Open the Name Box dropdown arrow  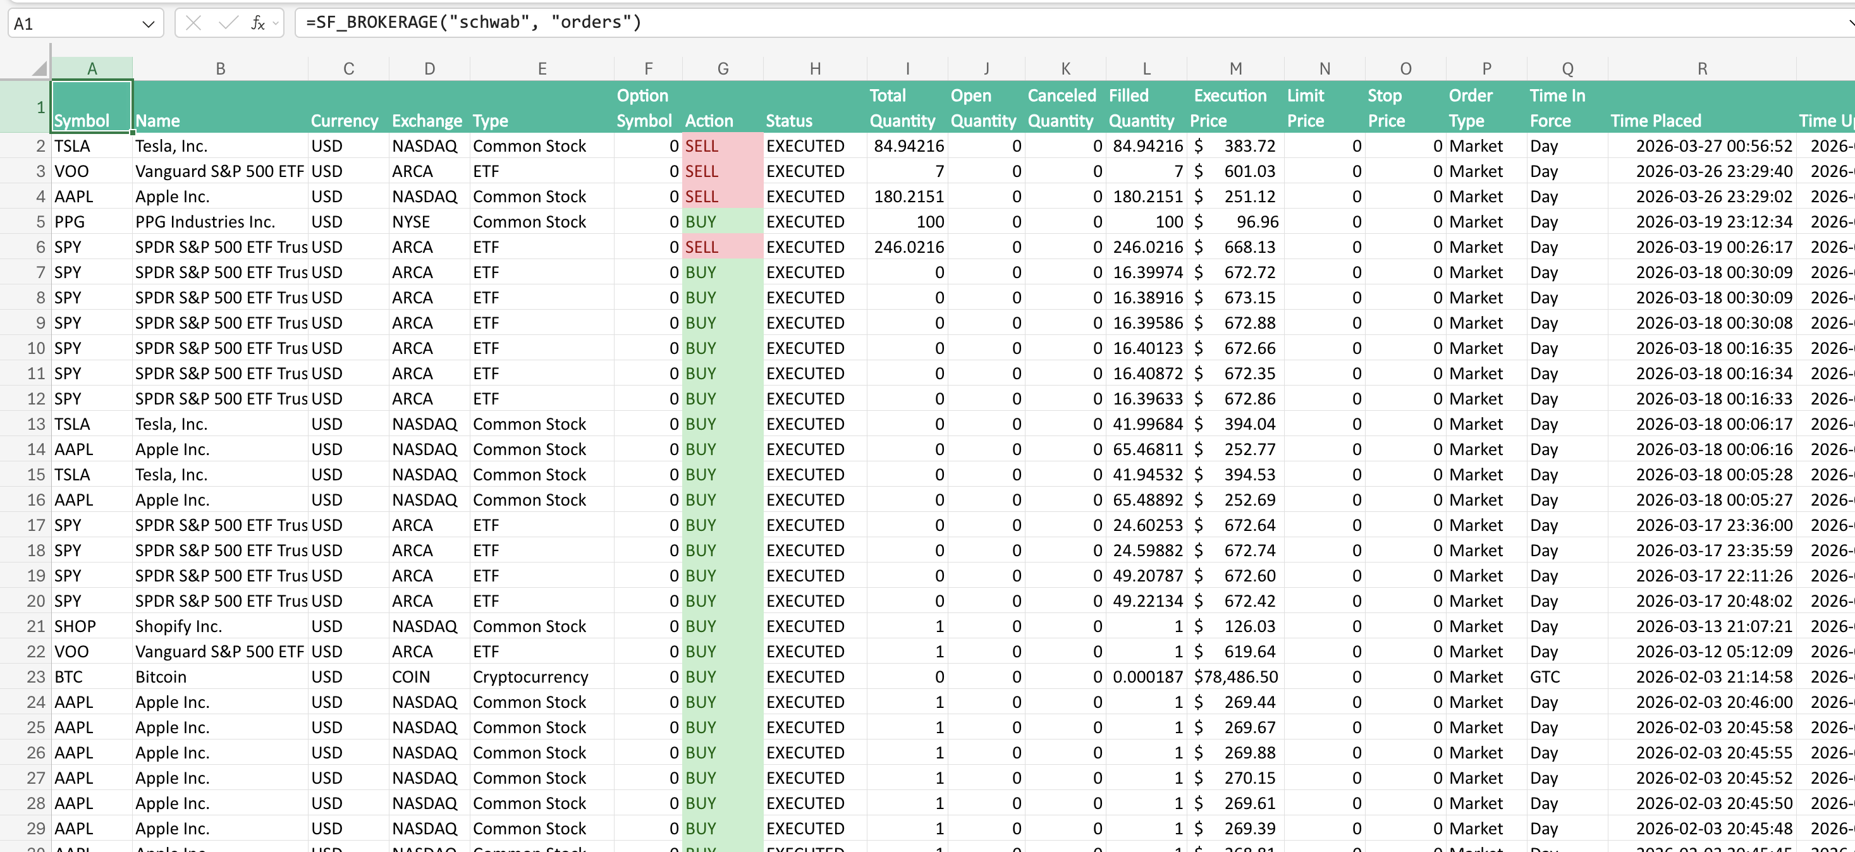tap(149, 24)
